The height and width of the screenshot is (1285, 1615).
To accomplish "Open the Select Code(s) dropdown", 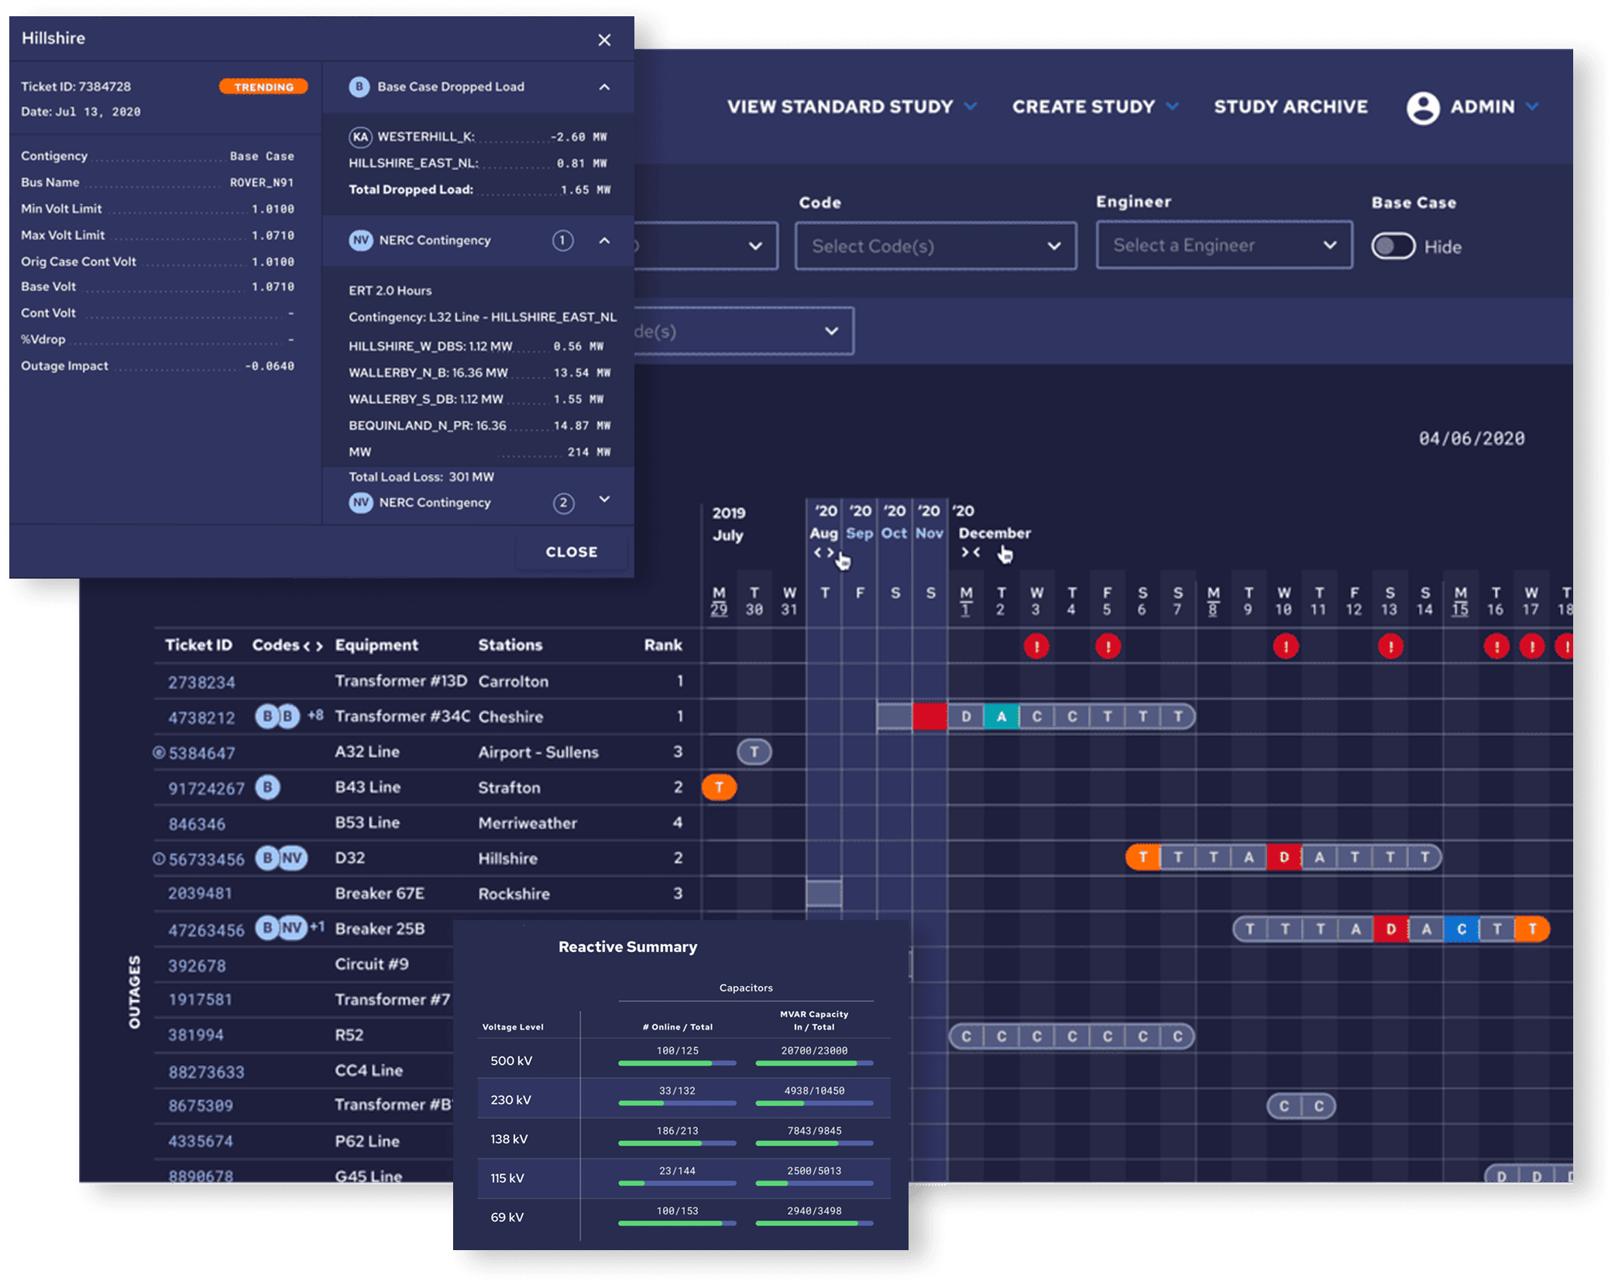I will coord(935,246).
